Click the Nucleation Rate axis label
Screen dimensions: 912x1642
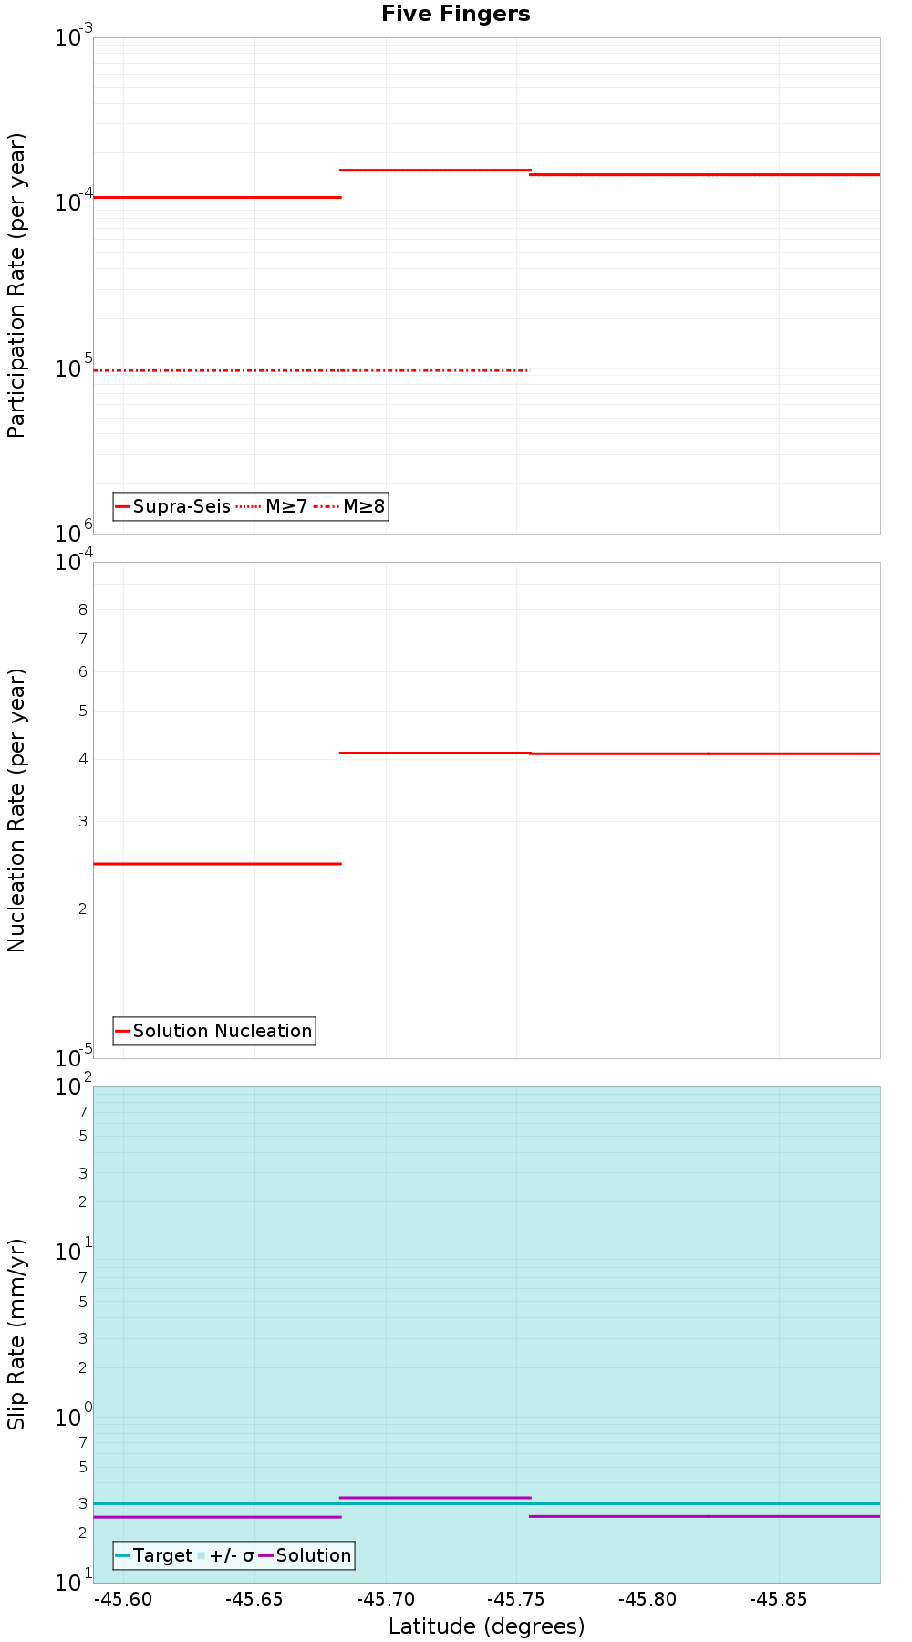(x=16, y=811)
